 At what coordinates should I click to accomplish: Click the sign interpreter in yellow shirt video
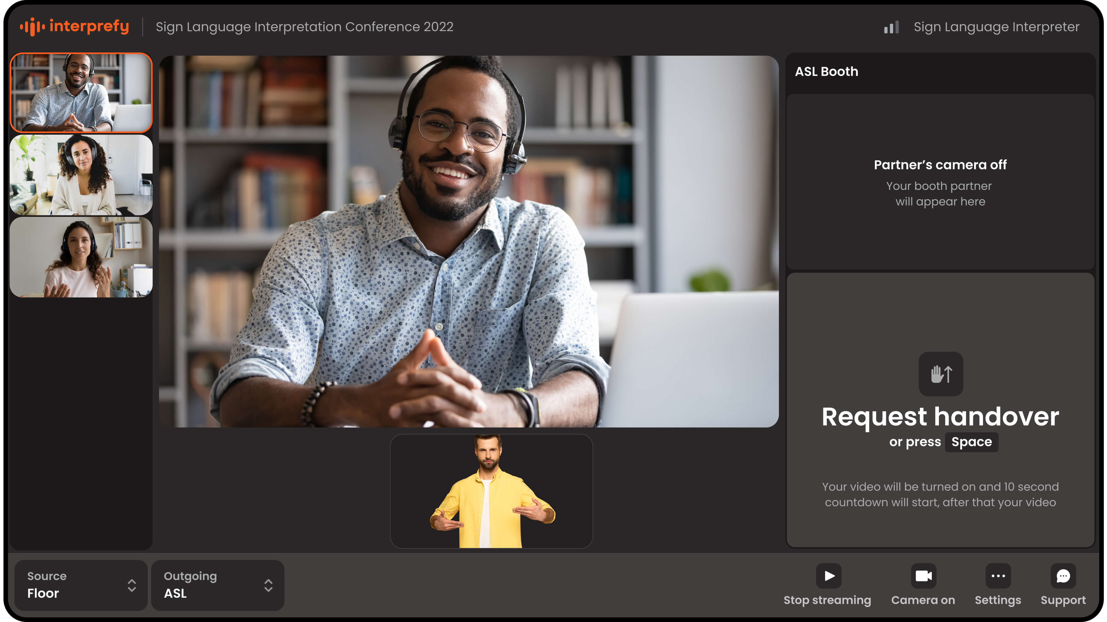click(491, 491)
